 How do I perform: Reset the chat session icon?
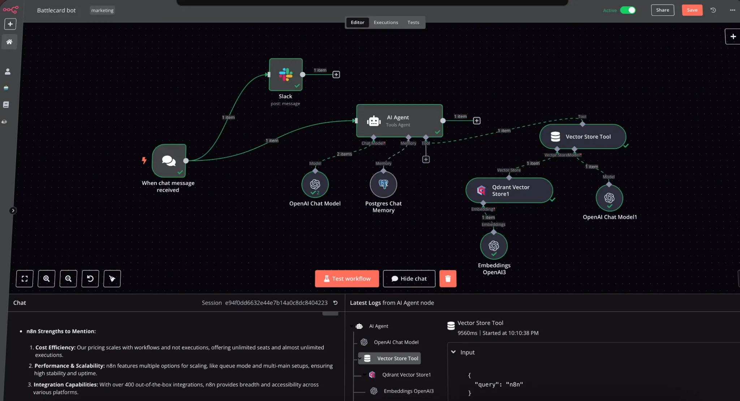pos(335,303)
